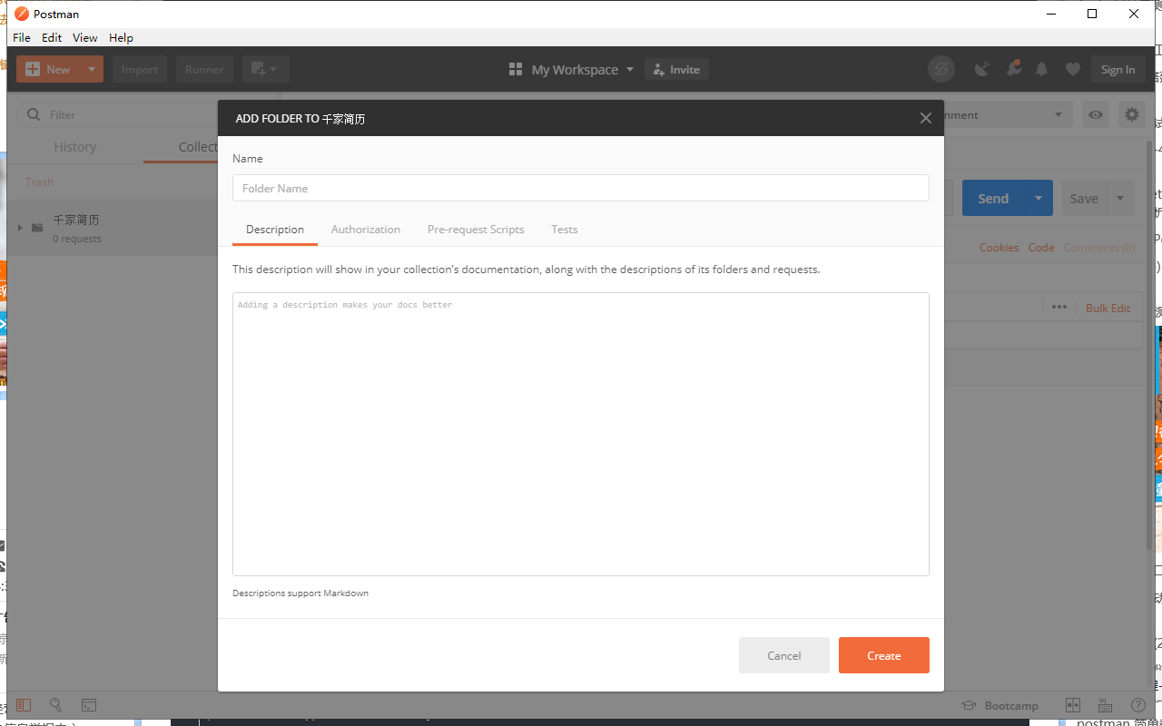This screenshot has height=726, width=1162.
Task: Expand the 千家简历 collection arrow
Action: [x=20, y=228]
